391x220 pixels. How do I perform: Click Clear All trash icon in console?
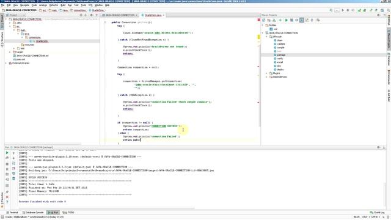click(x=13, y=178)
